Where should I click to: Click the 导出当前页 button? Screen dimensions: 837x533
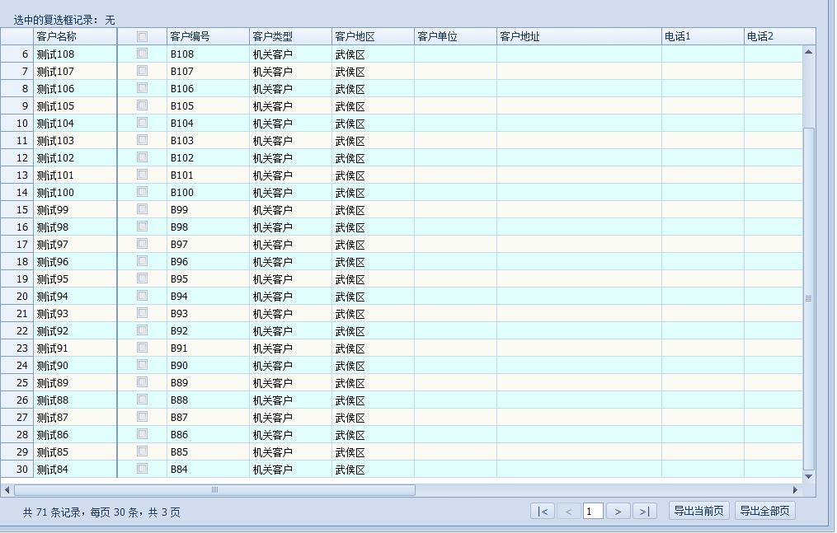coord(698,510)
